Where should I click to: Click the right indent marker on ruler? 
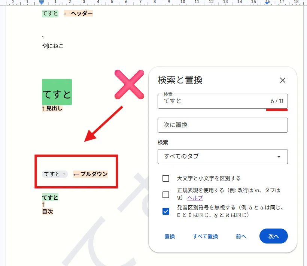(x=267, y=2)
